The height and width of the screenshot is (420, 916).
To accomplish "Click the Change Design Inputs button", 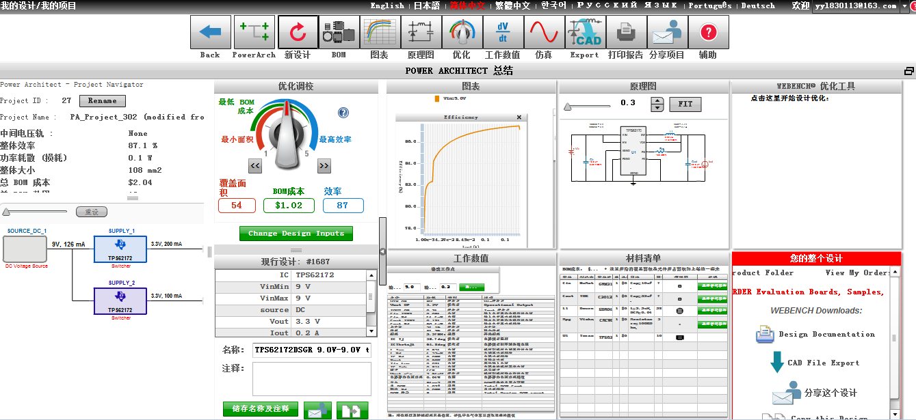I will coord(296,234).
